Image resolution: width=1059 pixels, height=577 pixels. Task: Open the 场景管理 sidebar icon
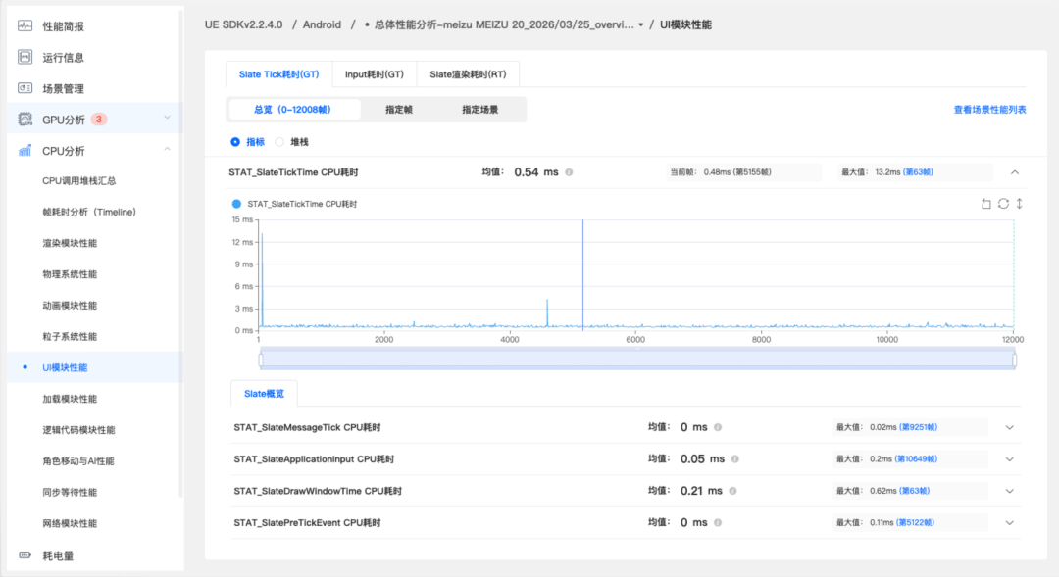point(25,88)
